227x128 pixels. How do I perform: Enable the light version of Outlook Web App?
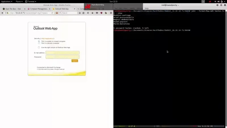39,48
